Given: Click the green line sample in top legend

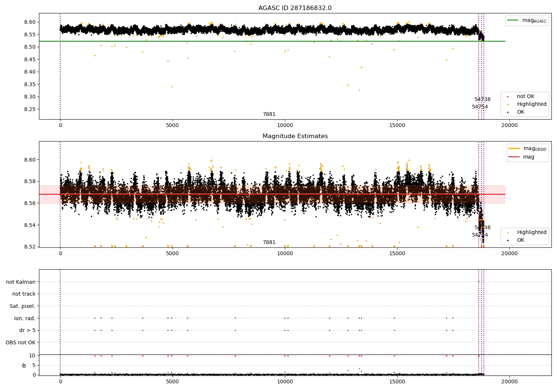Looking at the screenshot, I should (x=513, y=20).
